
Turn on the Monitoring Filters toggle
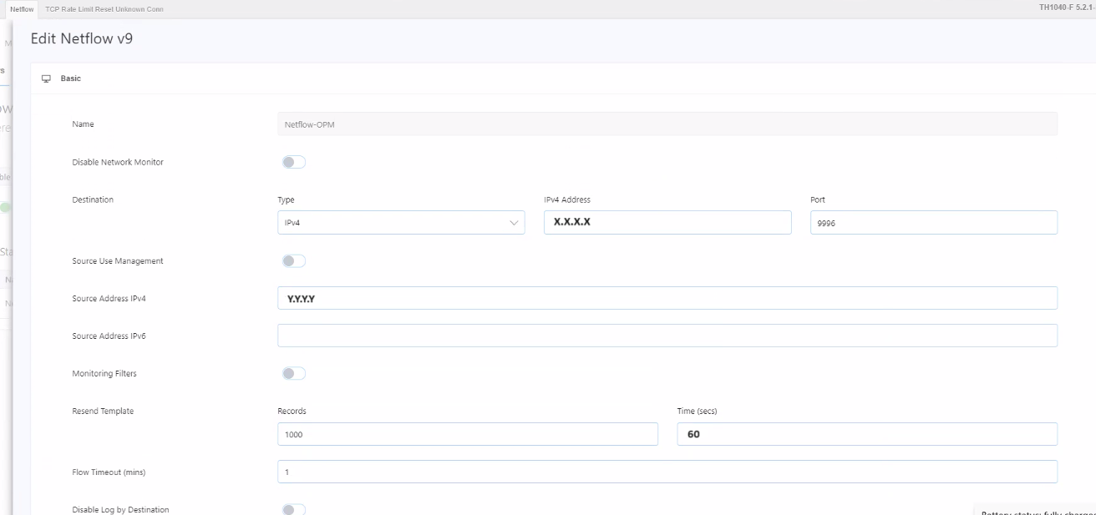(x=294, y=373)
